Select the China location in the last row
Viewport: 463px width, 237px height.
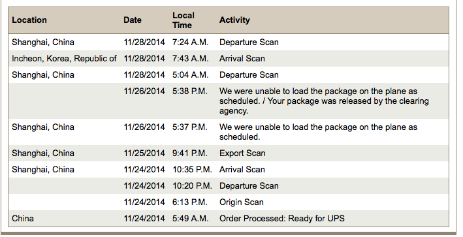(x=23, y=219)
